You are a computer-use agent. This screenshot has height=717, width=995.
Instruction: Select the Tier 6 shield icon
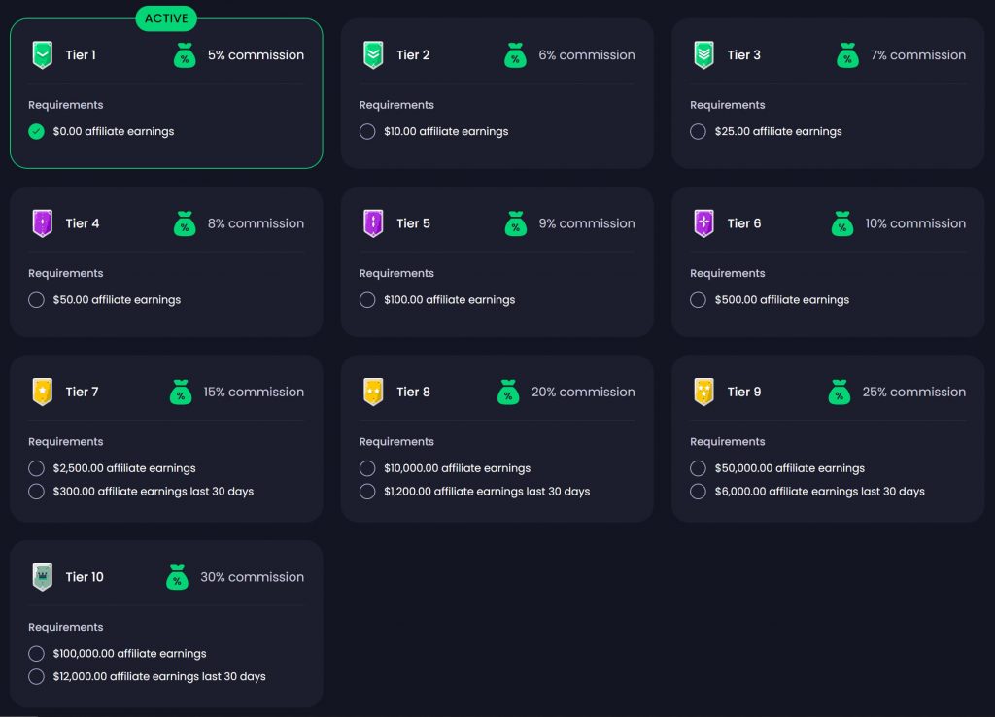click(x=703, y=223)
